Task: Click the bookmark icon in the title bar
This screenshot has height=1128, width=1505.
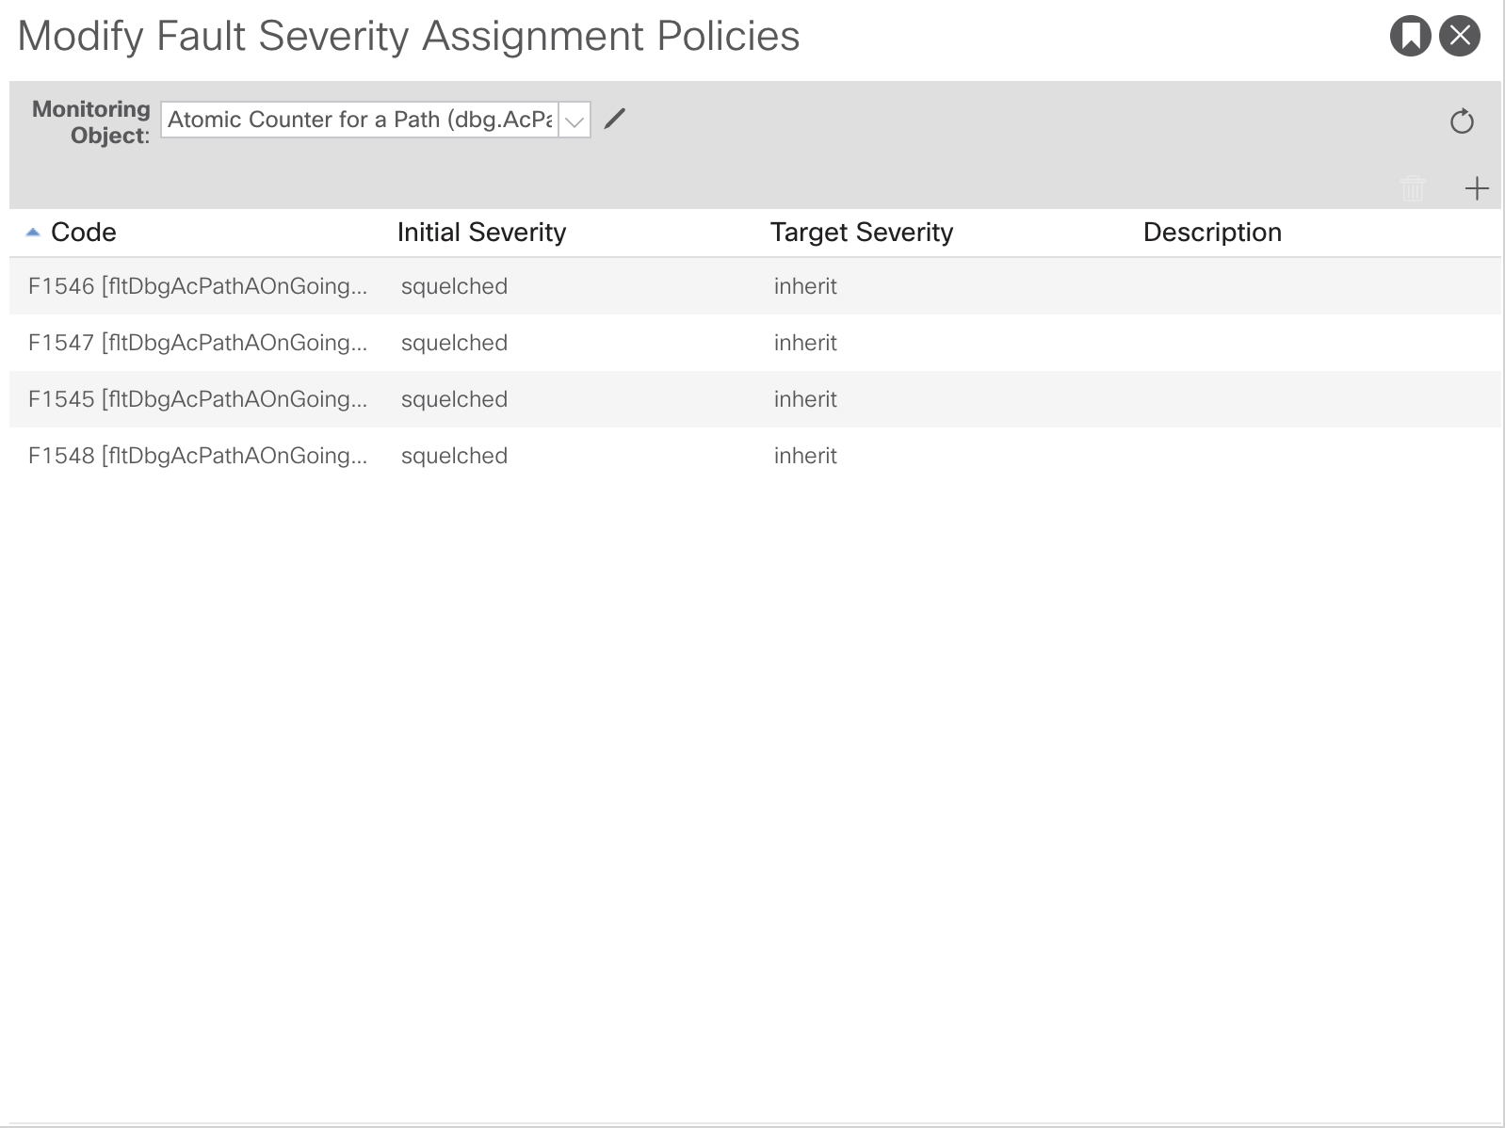Action: [x=1410, y=37]
